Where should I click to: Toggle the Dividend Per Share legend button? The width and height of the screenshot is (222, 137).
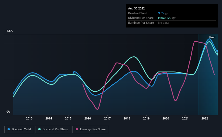(53, 129)
